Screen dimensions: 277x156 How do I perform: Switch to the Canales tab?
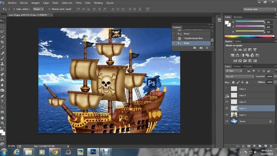coord(237,66)
